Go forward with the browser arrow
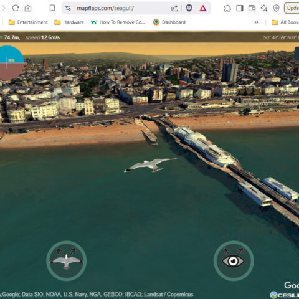The width and height of the screenshot is (299, 299). [x=3, y=8]
